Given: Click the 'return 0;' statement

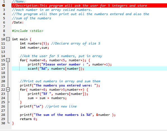Looking at the screenshot, I should [x=29, y=119].
